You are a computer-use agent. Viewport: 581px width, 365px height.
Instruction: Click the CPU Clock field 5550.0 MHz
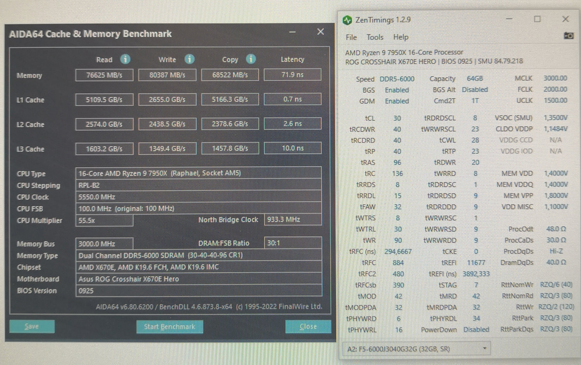click(198, 197)
